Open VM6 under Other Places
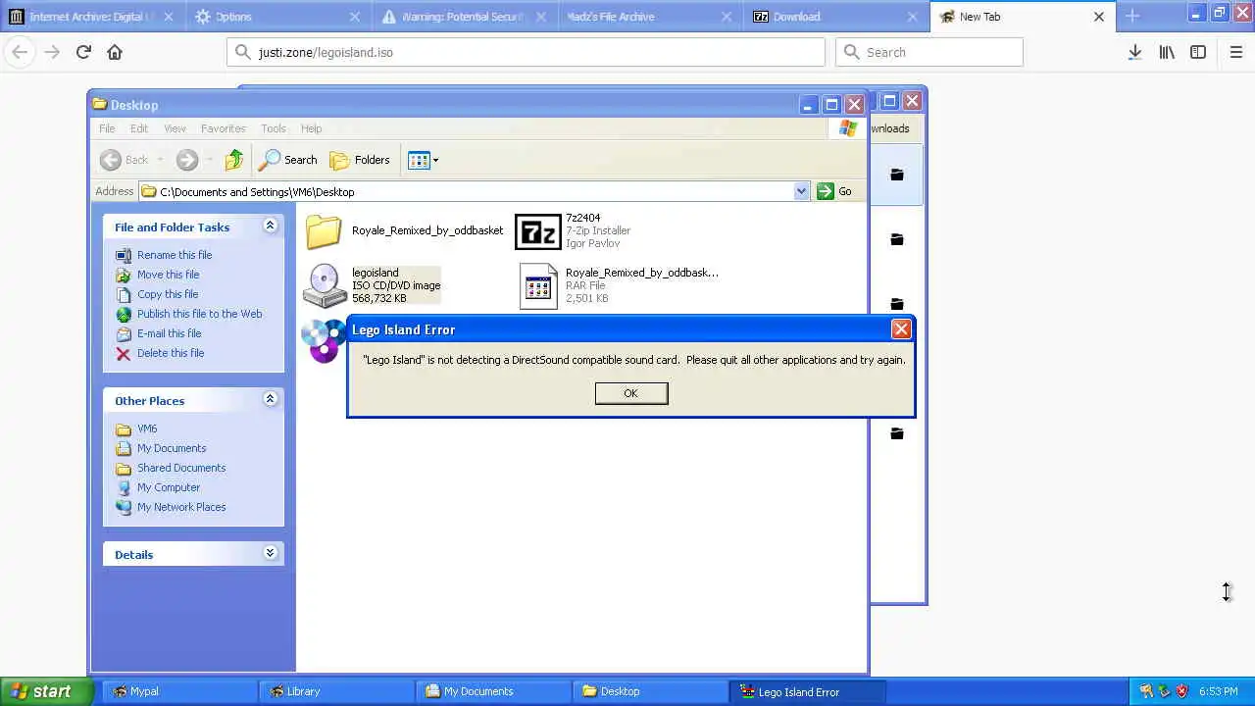The height and width of the screenshot is (706, 1255). click(147, 429)
